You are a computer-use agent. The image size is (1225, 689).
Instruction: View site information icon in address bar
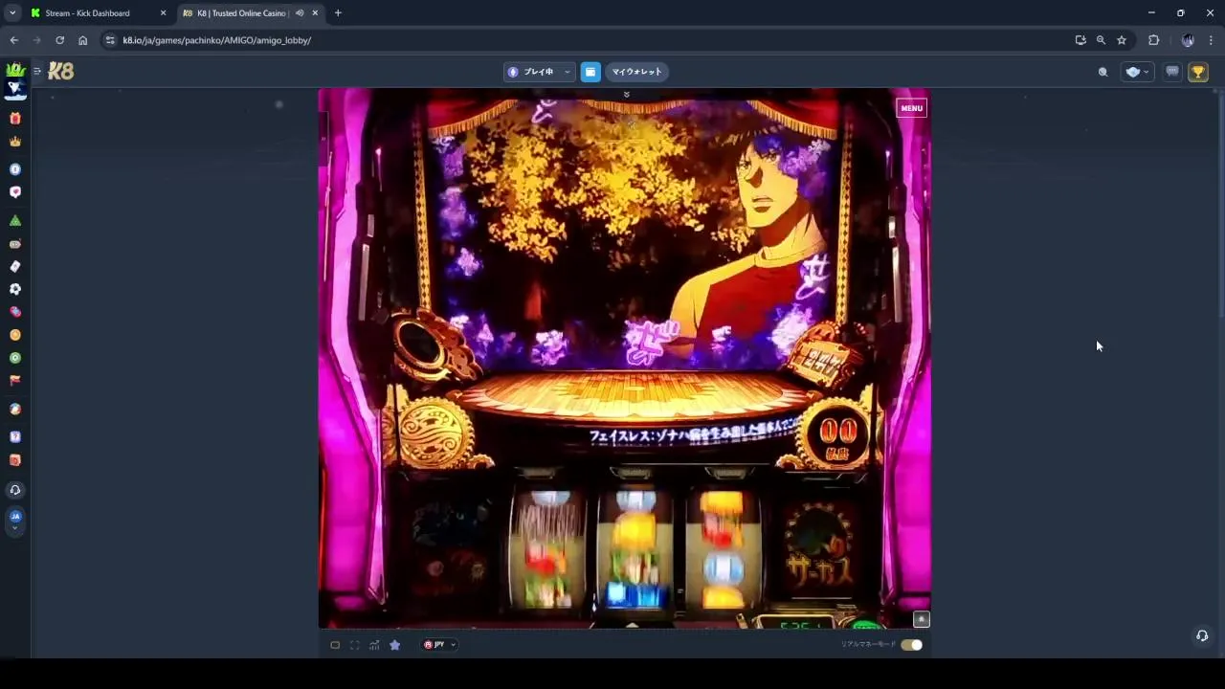pyautogui.click(x=110, y=40)
